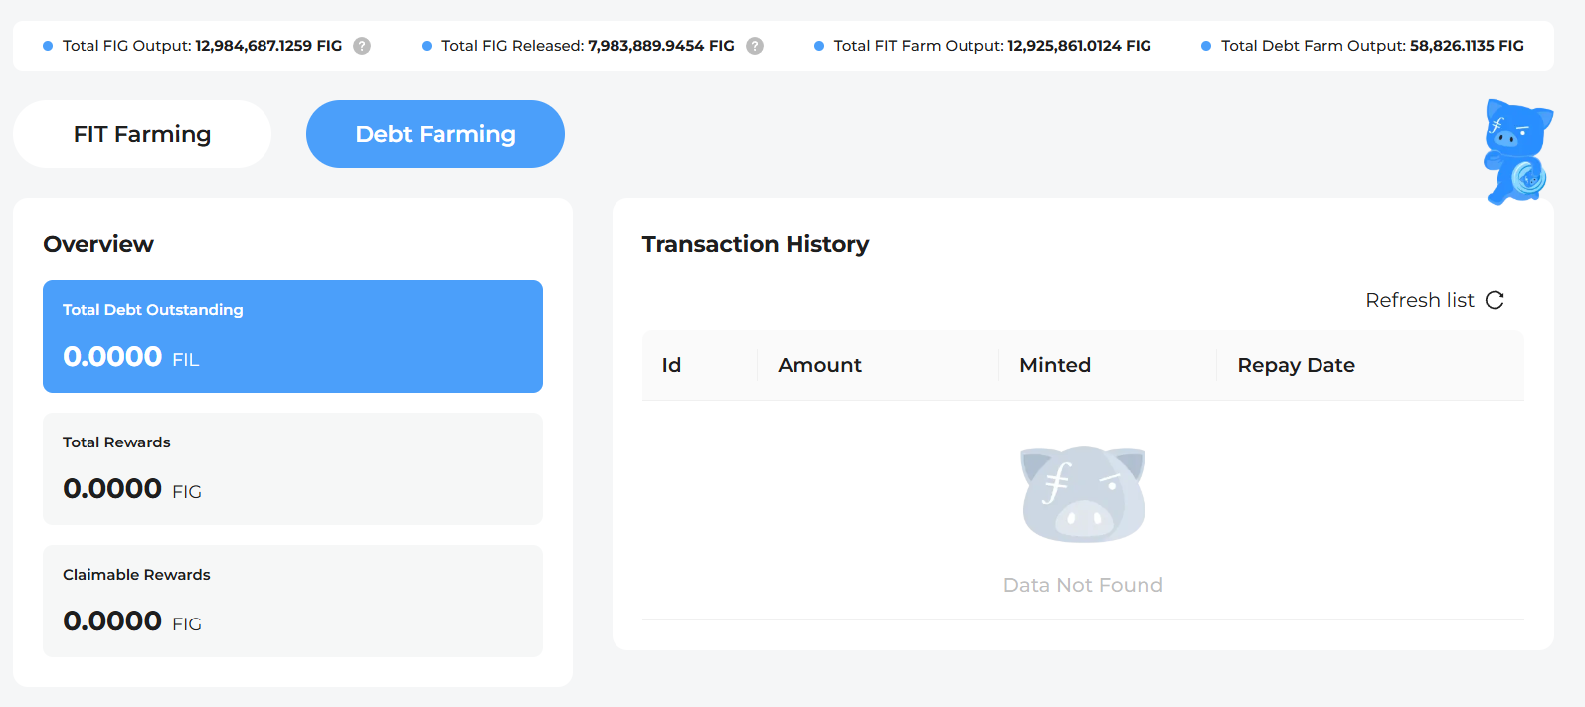Switch to the FIT Farming tab
The width and height of the screenshot is (1585, 707).
click(142, 134)
